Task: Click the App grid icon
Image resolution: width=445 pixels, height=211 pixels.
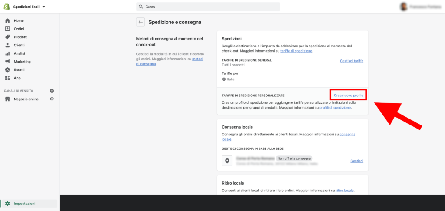Action: [8, 78]
